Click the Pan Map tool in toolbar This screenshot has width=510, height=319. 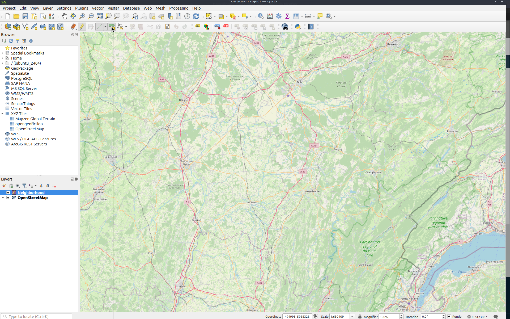pyautogui.click(x=65, y=16)
